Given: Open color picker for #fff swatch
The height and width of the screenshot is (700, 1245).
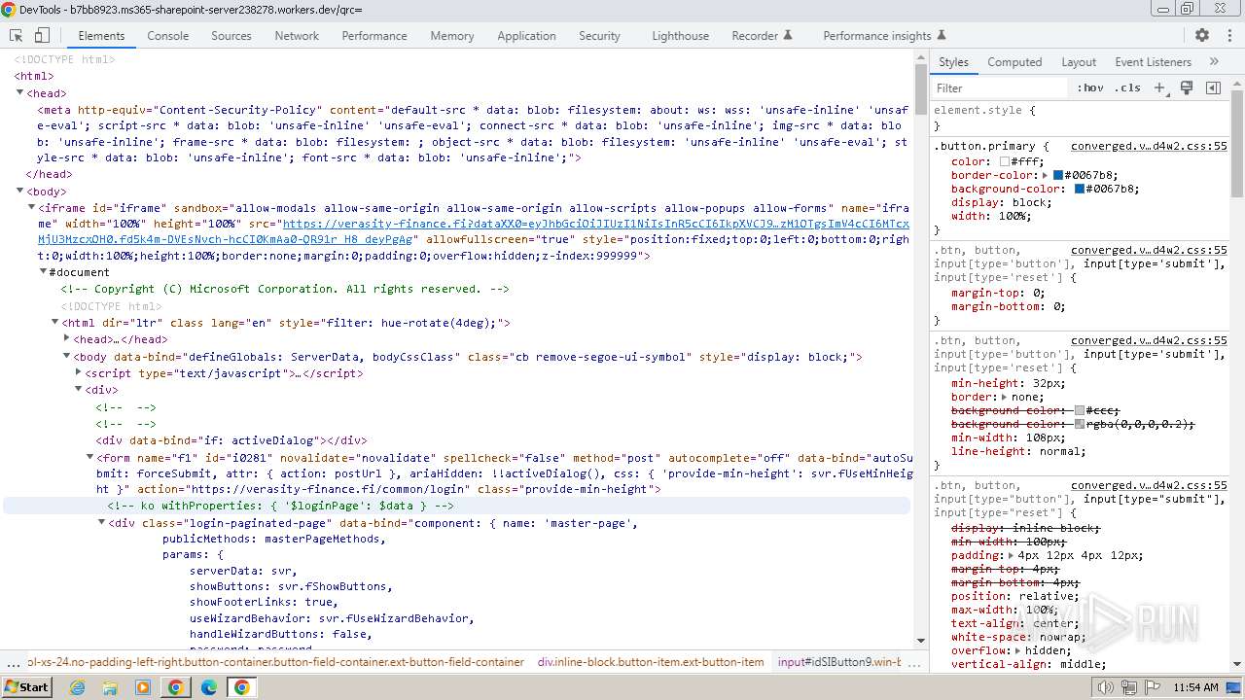Looking at the screenshot, I should (x=1005, y=161).
